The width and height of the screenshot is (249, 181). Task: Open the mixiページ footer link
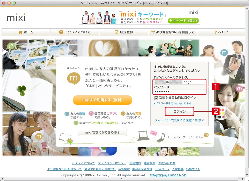click(162, 169)
